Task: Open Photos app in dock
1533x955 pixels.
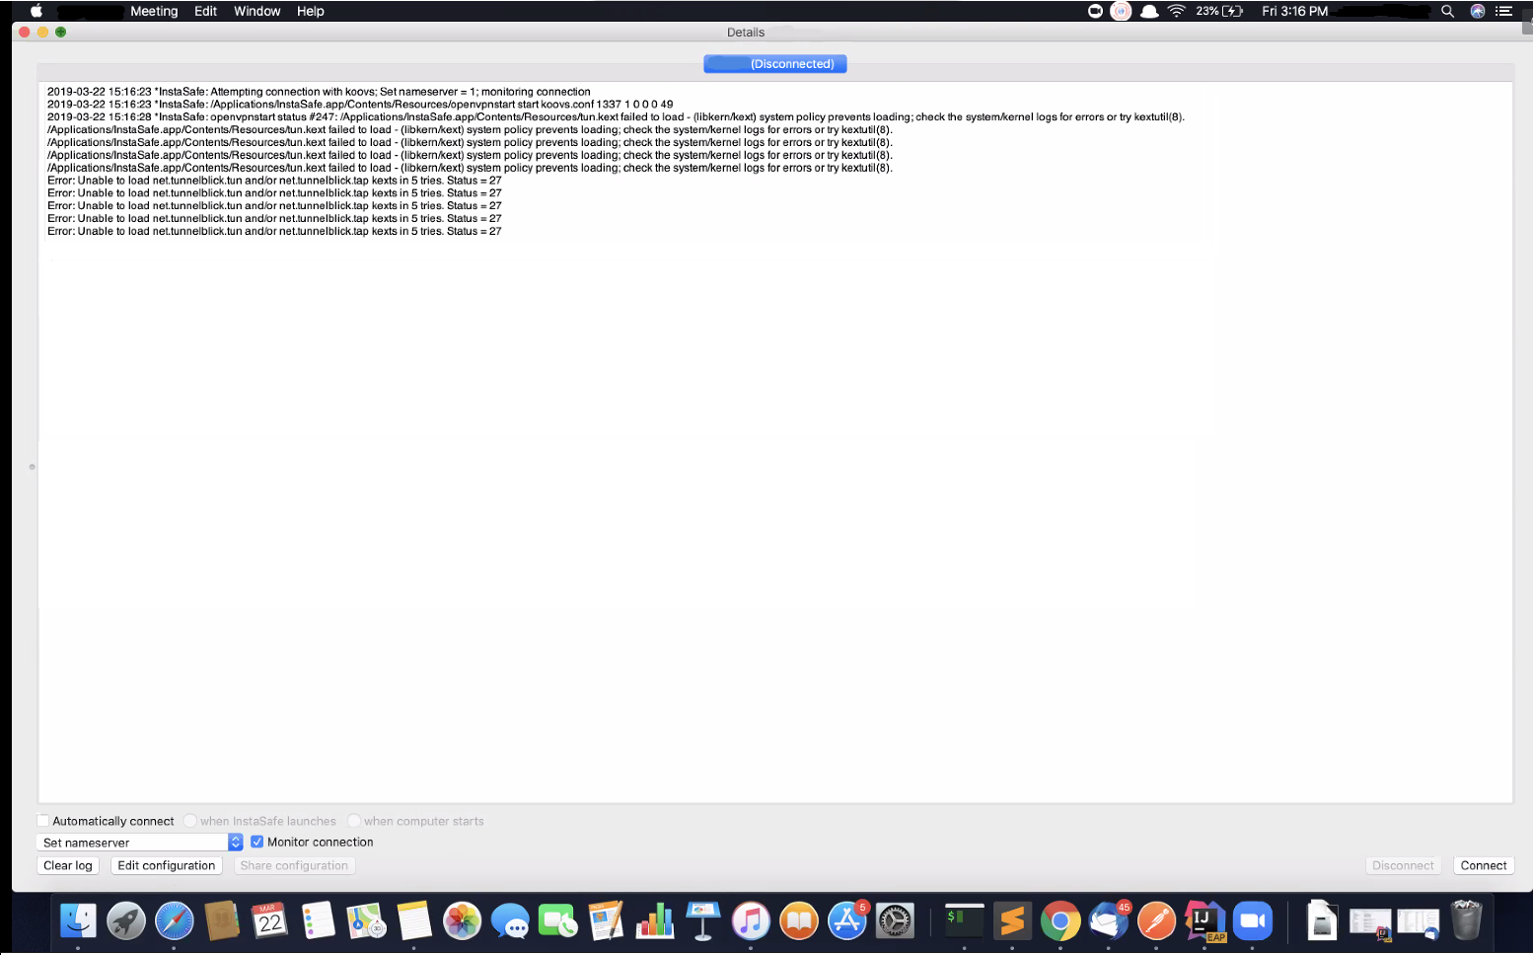Action: [462, 921]
